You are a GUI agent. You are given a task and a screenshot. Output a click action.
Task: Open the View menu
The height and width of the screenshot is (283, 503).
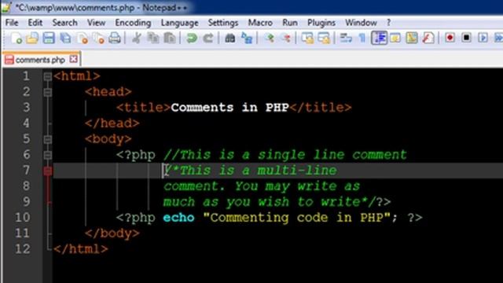pyautogui.click(x=96, y=23)
